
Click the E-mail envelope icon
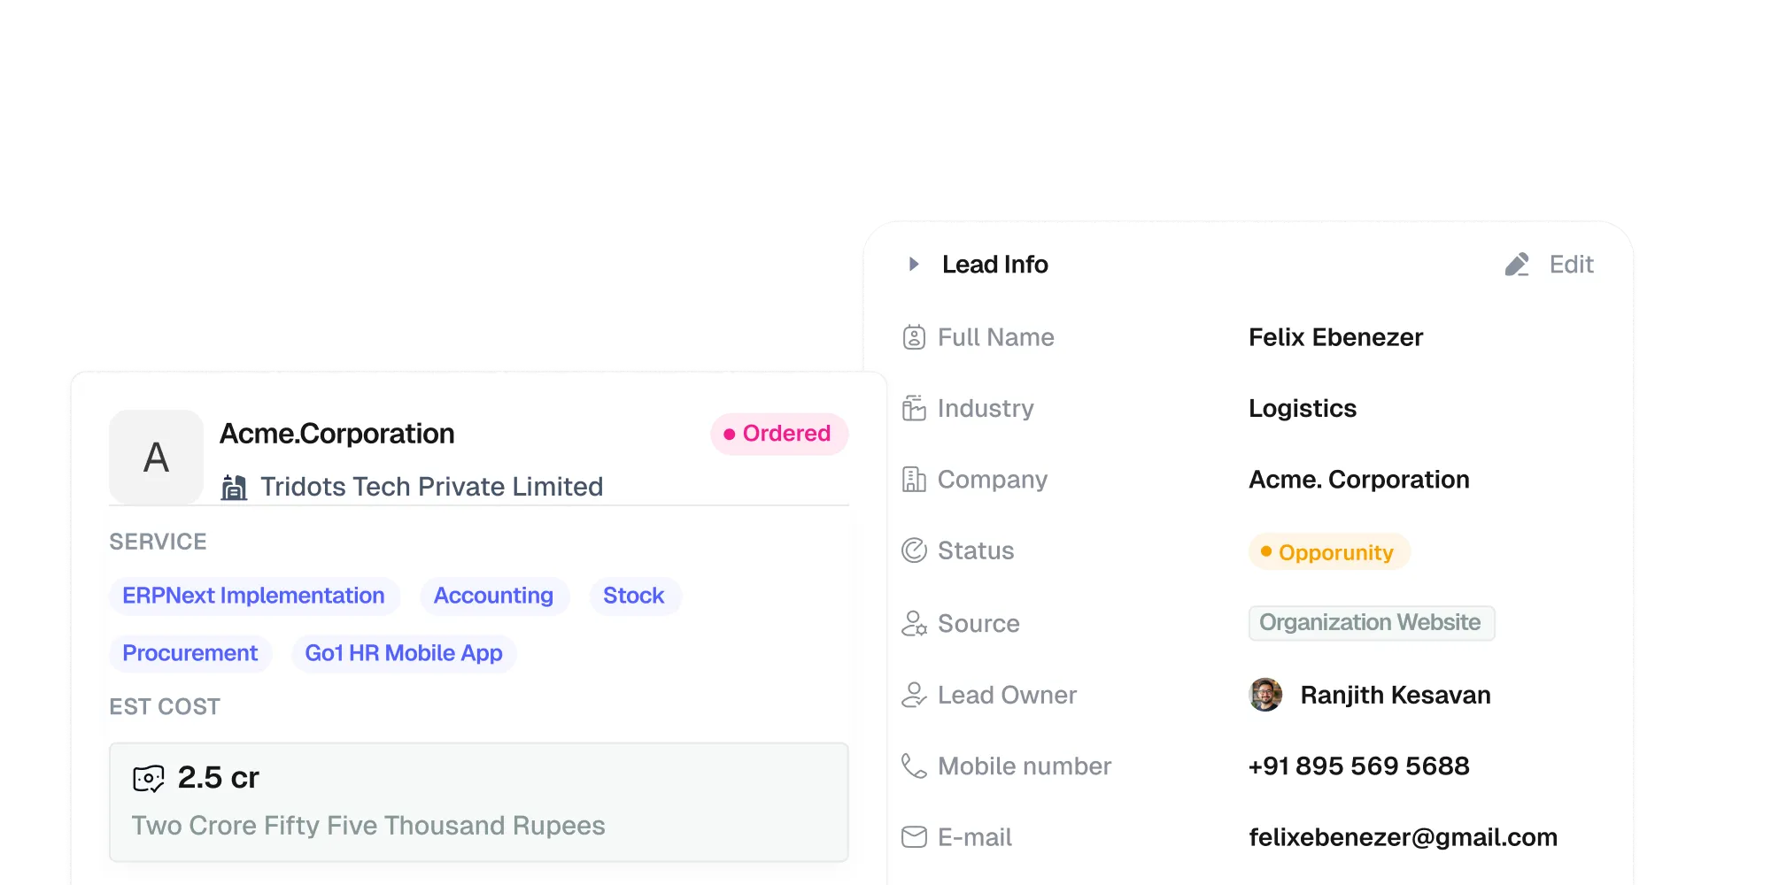point(914,837)
